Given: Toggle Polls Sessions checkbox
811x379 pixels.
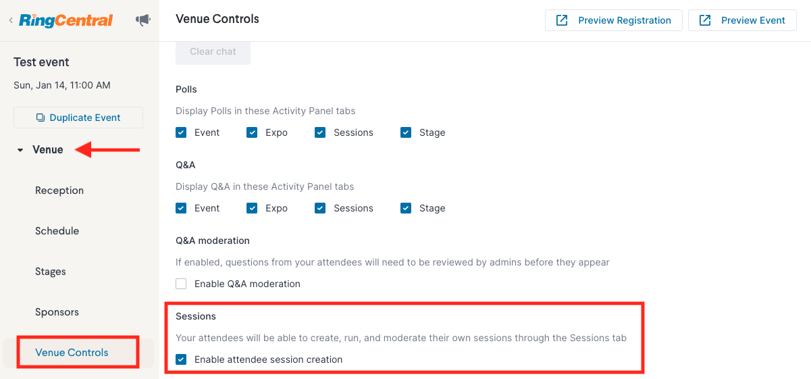Looking at the screenshot, I should point(320,132).
